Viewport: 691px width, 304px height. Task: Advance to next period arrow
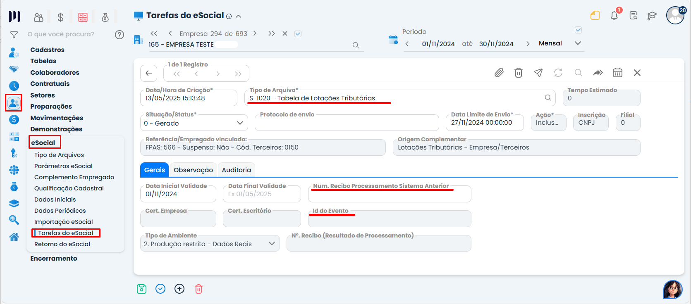pyautogui.click(x=528, y=44)
